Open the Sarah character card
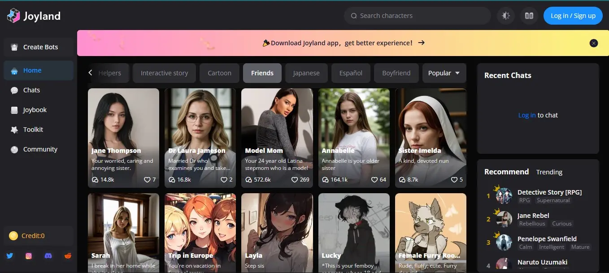This screenshot has height=273, width=609. pyautogui.click(x=123, y=233)
